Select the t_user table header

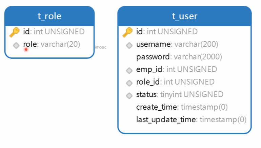coord(184,16)
